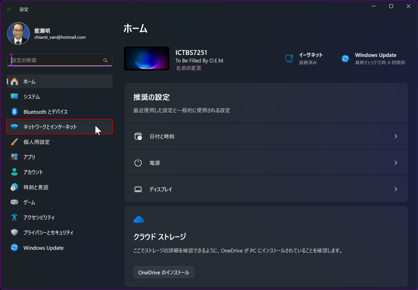Click the shield icon for privacy

[x=14, y=232]
